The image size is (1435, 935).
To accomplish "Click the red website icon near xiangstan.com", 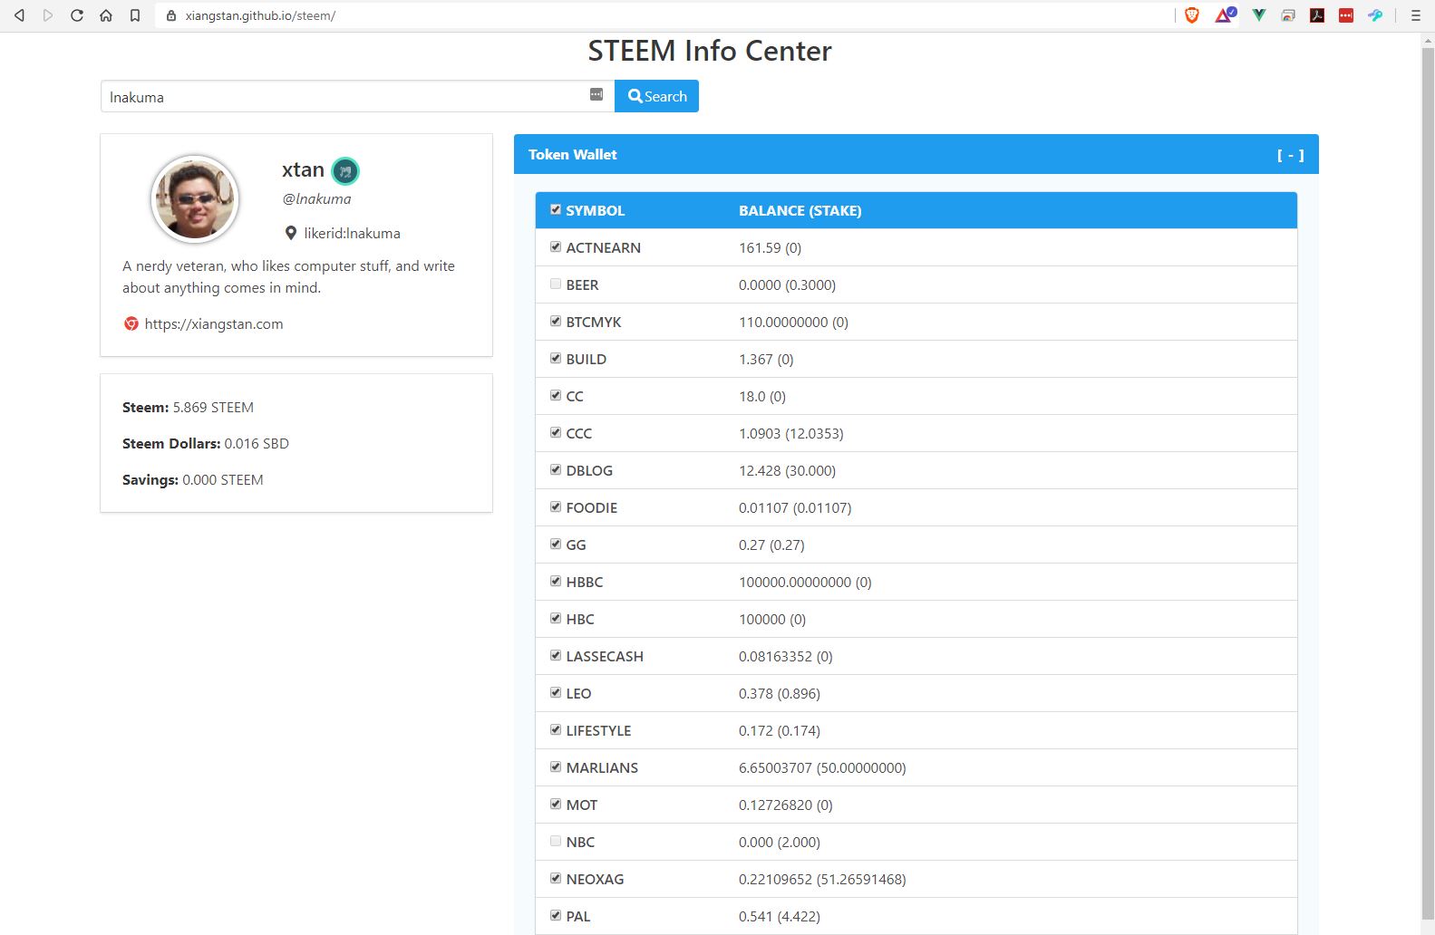I will pyautogui.click(x=131, y=323).
